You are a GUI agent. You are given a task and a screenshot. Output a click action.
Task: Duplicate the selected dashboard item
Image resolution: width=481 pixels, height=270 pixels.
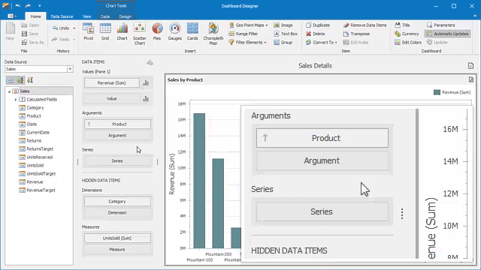pyautogui.click(x=318, y=25)
